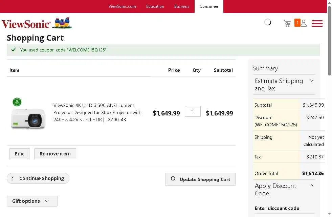332x217 pixels.
Task: Click the Discount (WELCOME15Q125) label
Action: click(276, 121)
